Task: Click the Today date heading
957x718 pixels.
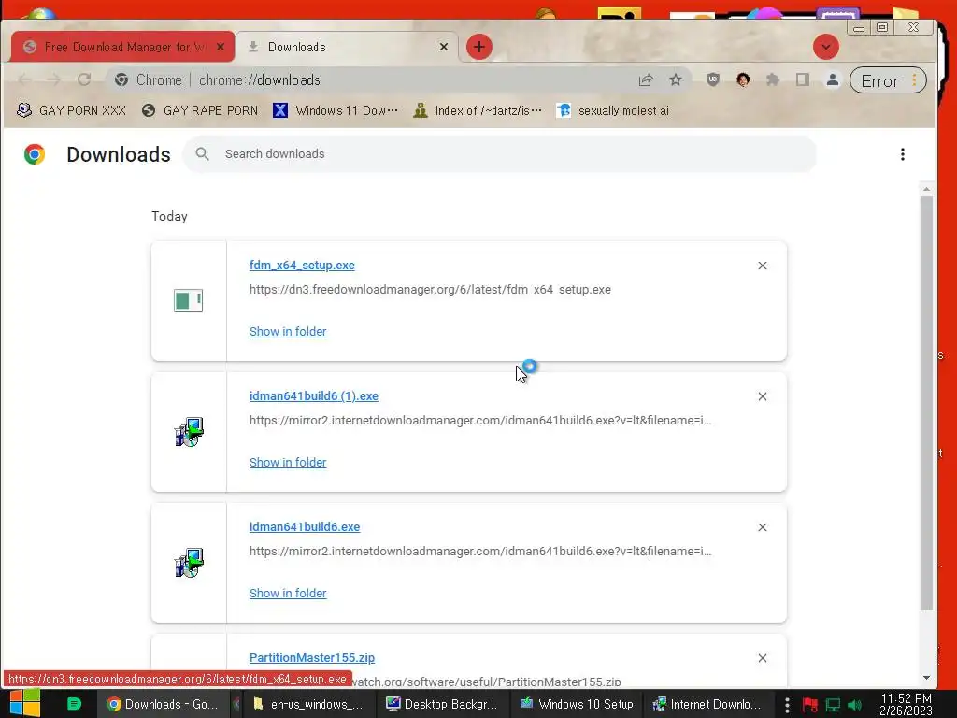Action: click(x=170, y=216)
